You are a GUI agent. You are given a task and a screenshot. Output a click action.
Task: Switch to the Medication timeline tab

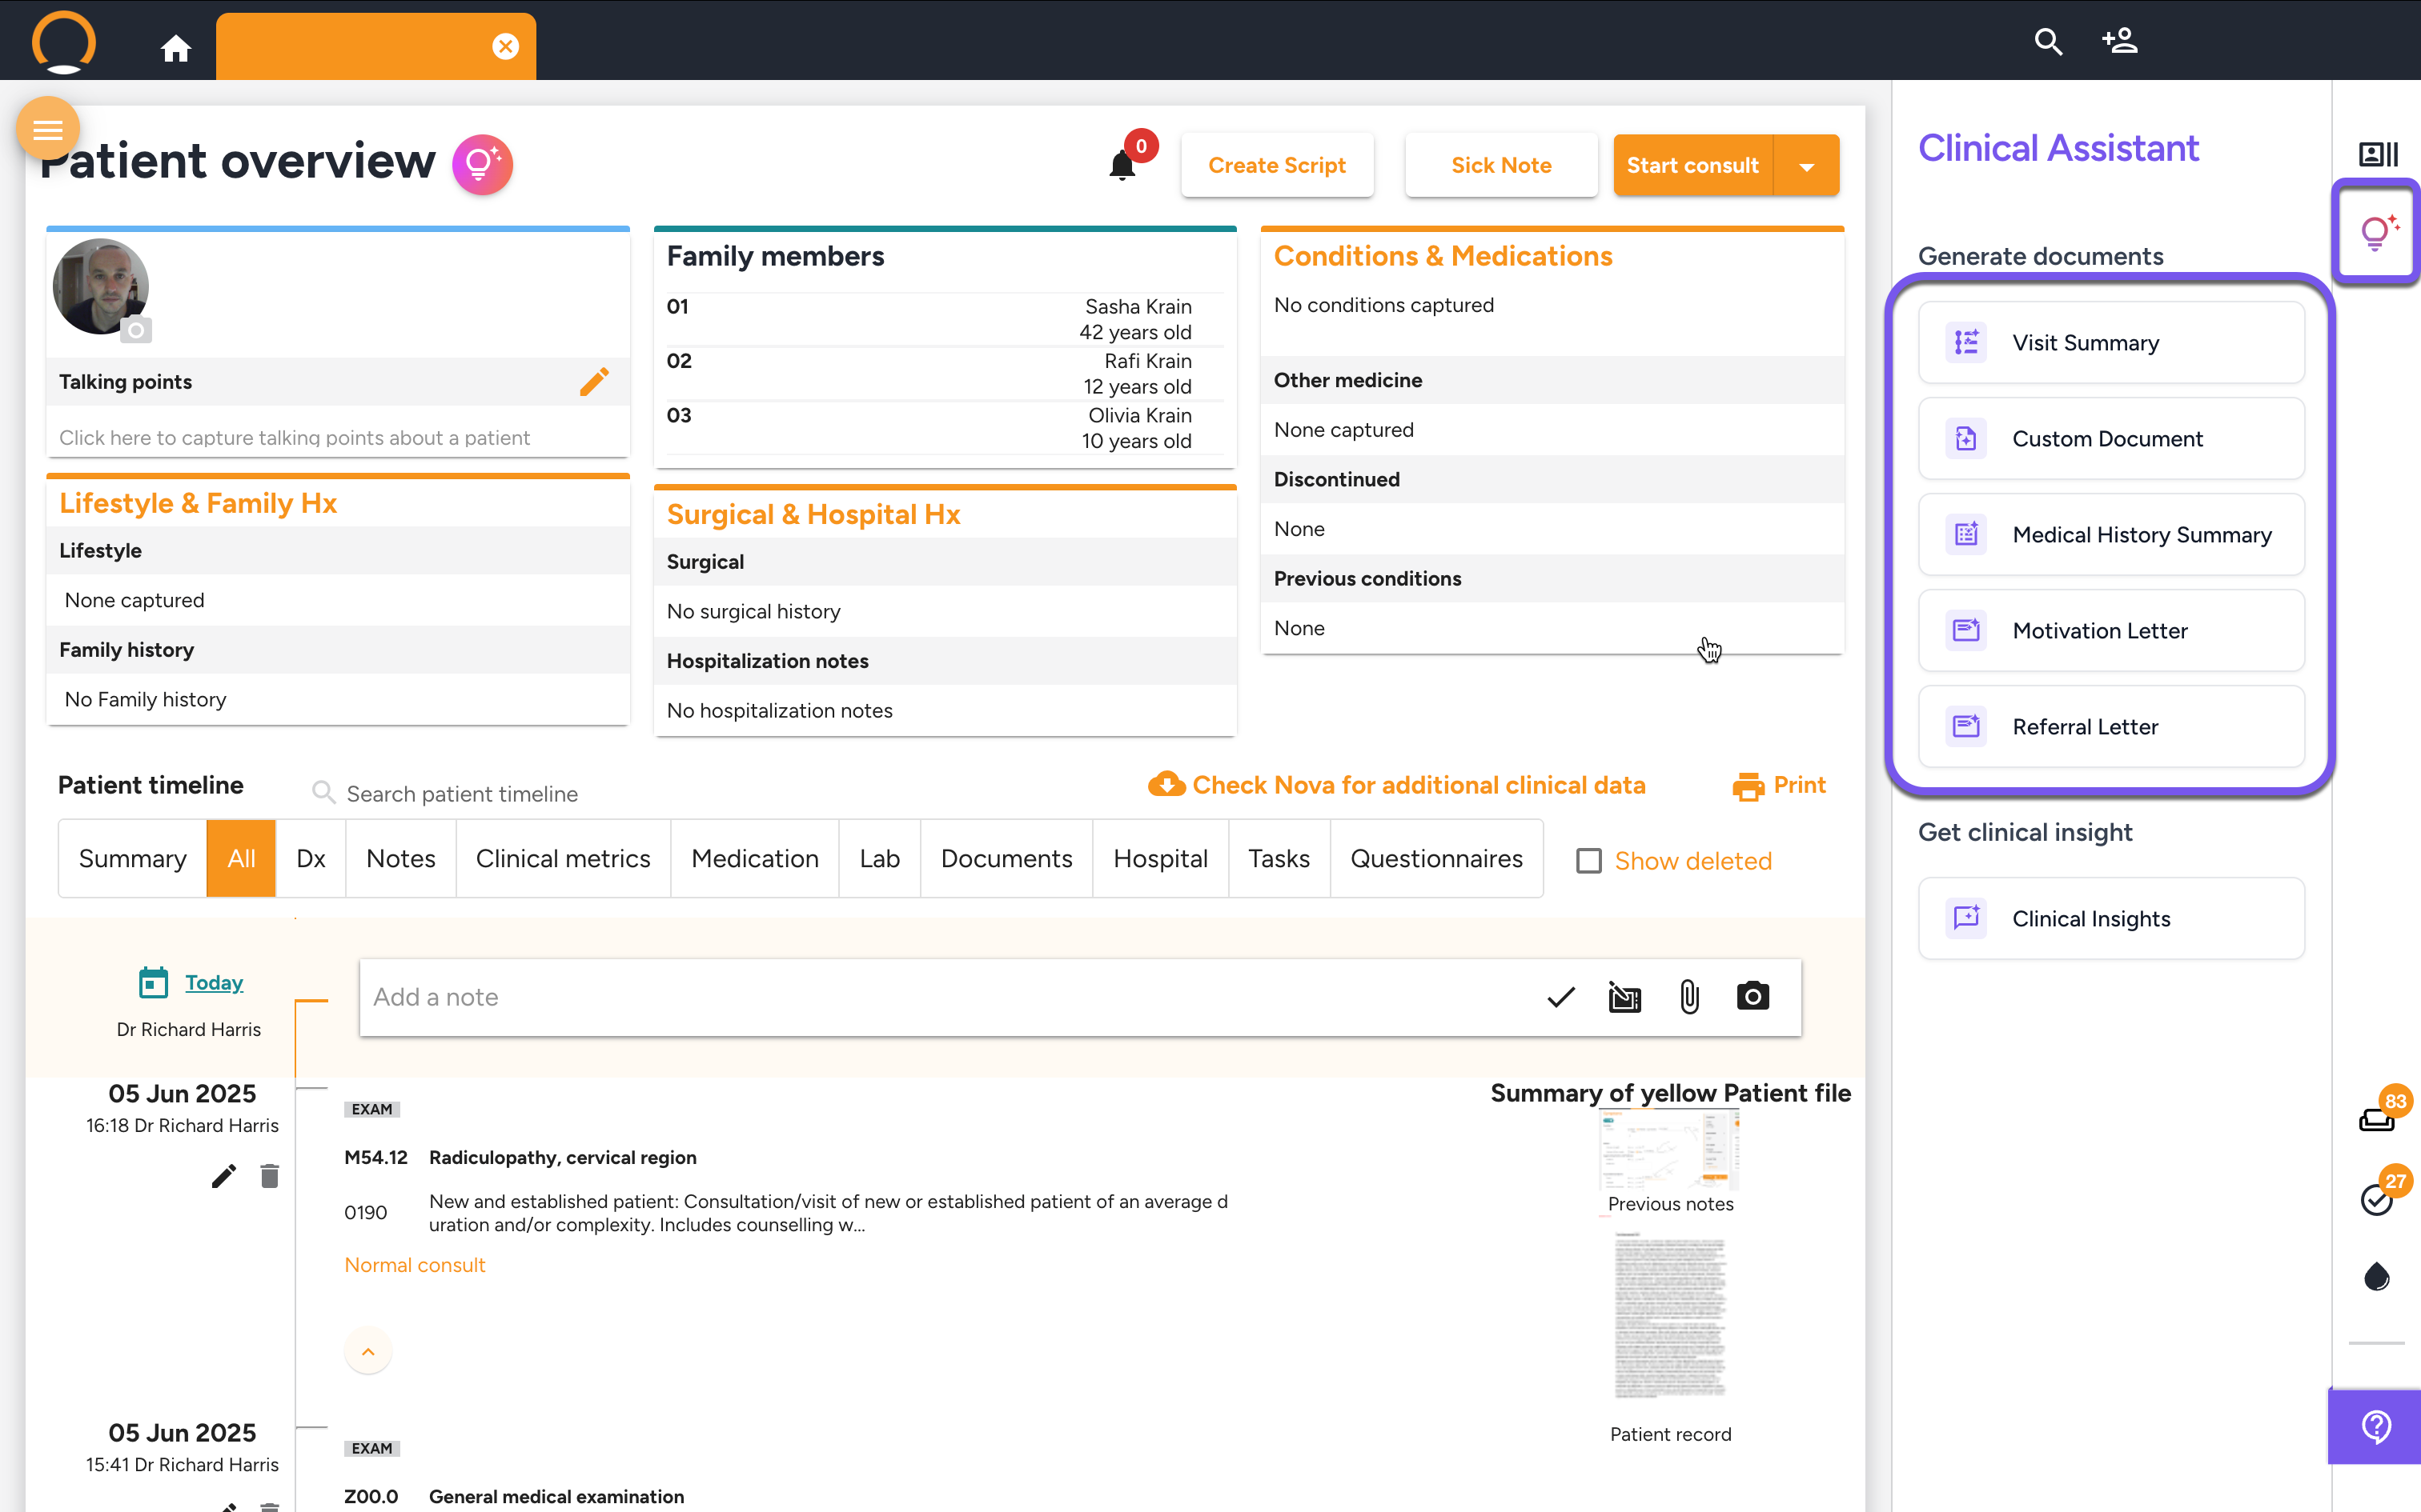754,859
